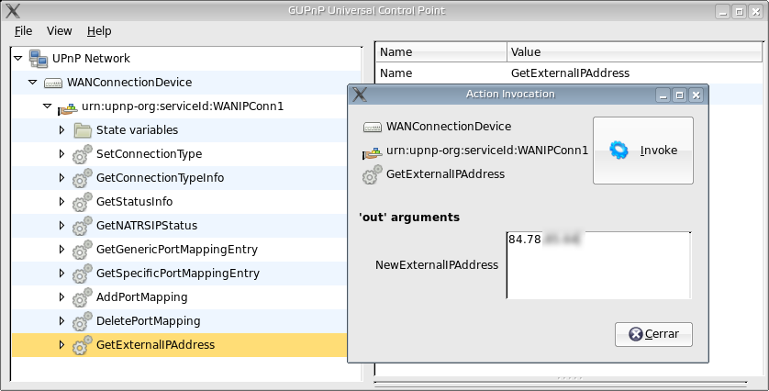Click the device icon in Action Invocation dialog
Viewport: 769px width, 391px height.
373,128
